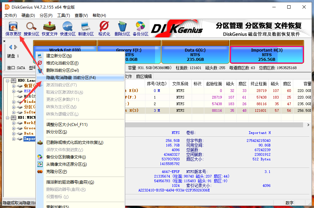This screenshot has height=208, width=314.
Task: Expand the Data partition tree node
Action: [x=14, y=134]
